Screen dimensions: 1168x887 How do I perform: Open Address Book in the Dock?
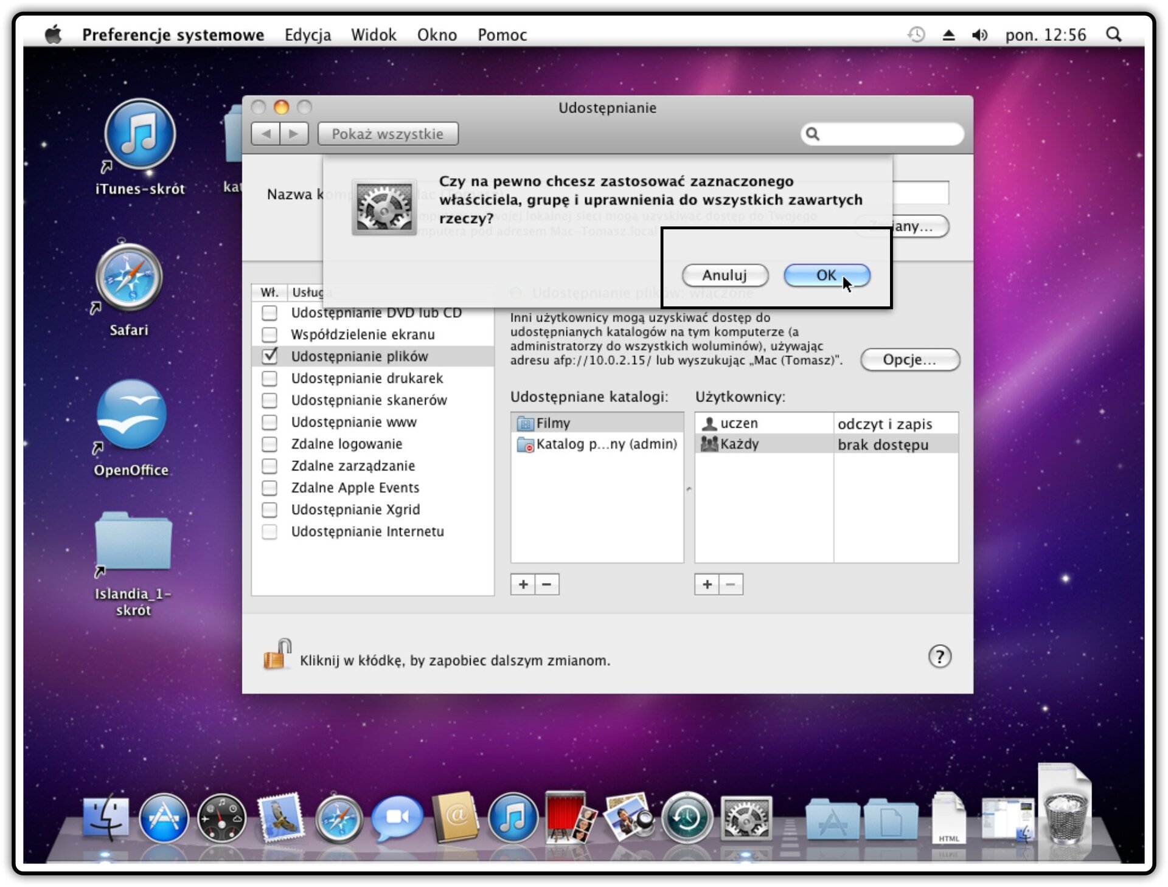coord(455,817)
